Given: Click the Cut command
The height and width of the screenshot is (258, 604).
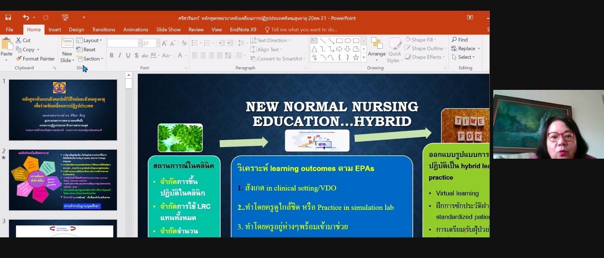Looking at the screenshot, I should click(x=23, y=40).
